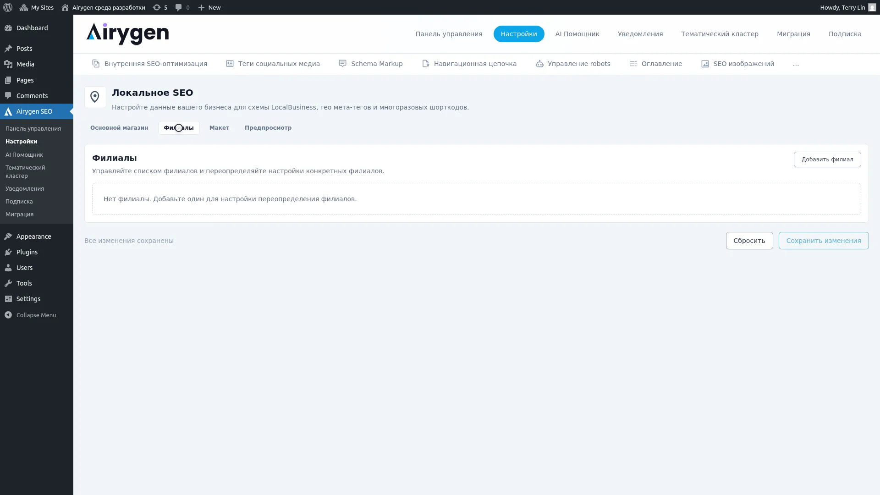Click the Оглавление list icon
Viewport: 880px width, 495px height.
[x=633, y=64]
